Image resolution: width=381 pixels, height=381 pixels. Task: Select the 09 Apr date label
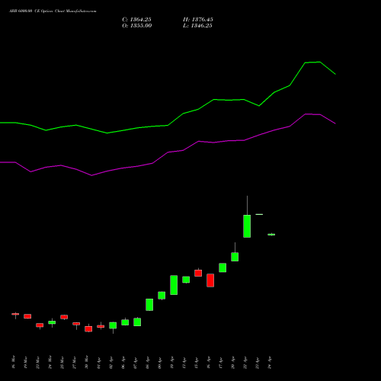pyautogui.click(x=160, y=363)
